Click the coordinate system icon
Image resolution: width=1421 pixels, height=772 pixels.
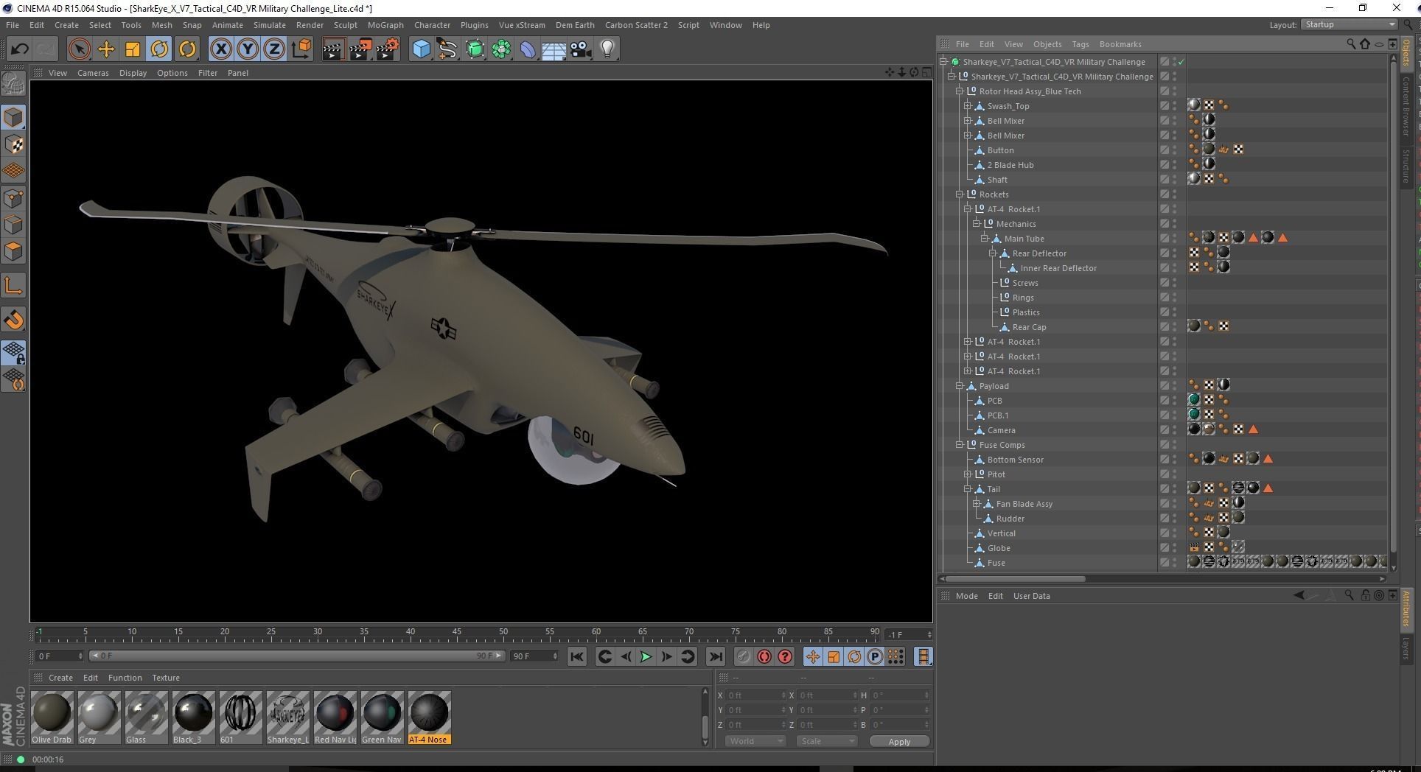point(301,49)
